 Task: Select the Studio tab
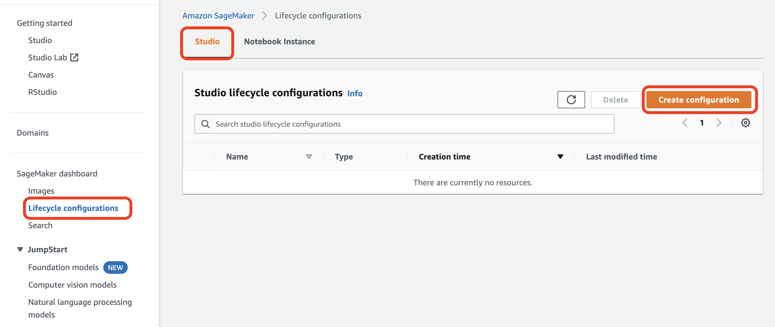click(207, 41)
